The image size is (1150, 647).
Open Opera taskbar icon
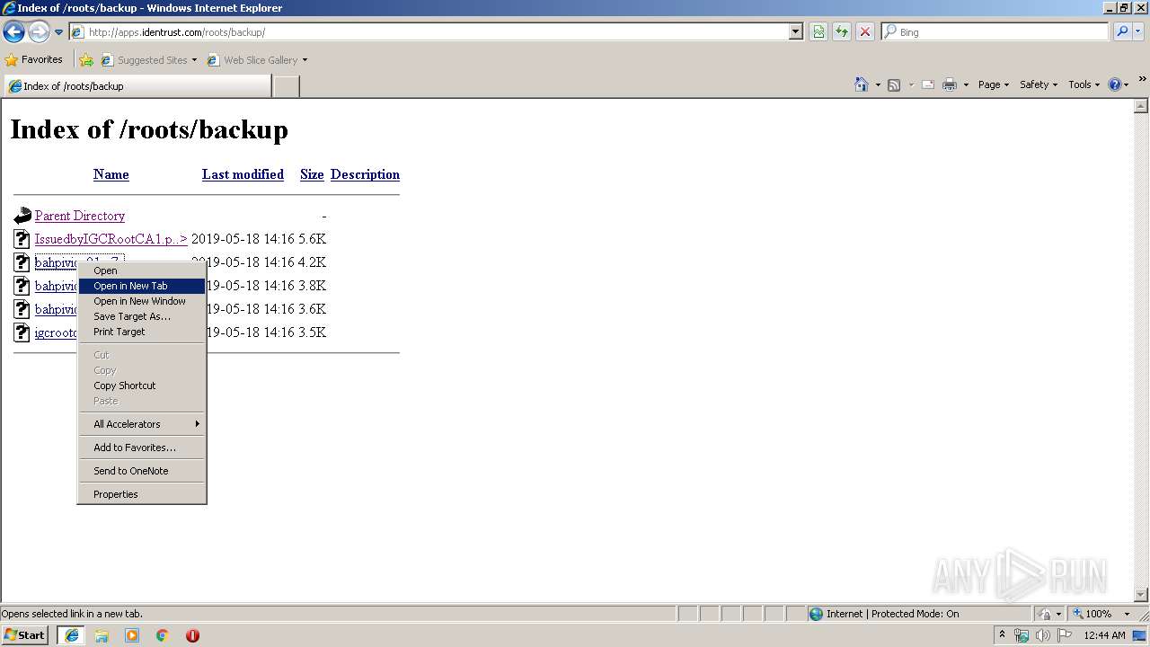pos(192,635)
